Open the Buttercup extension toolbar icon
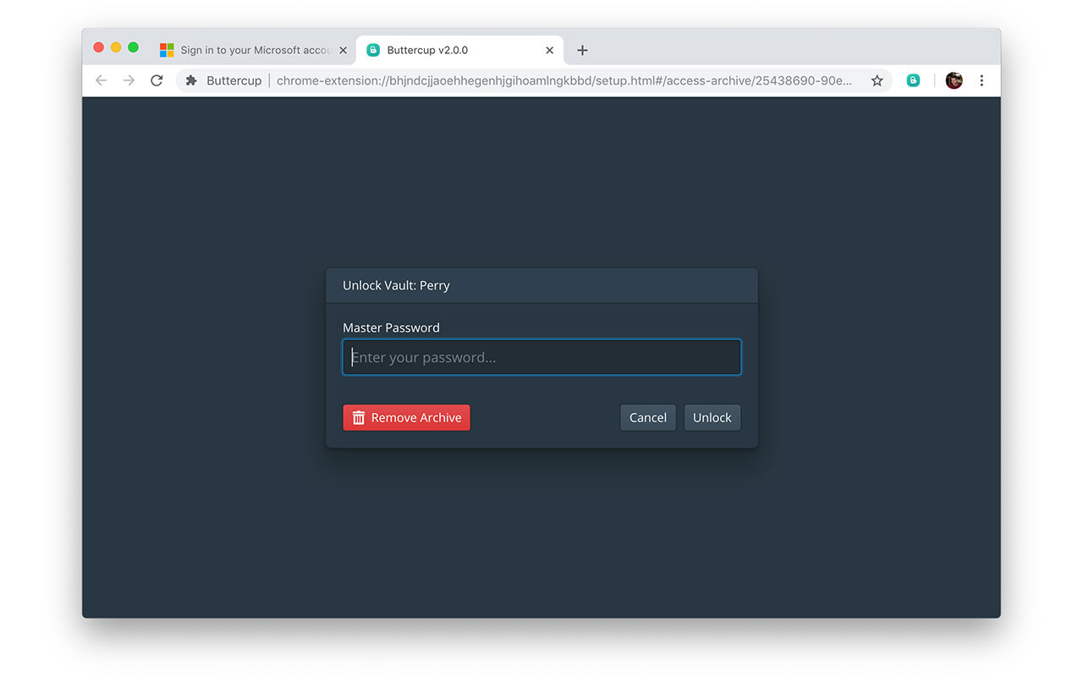Screen dimensions: 1083x677 point(913,80)
